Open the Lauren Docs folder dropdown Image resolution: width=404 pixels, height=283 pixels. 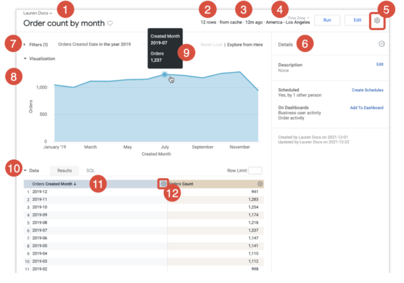tap(38, 13)
